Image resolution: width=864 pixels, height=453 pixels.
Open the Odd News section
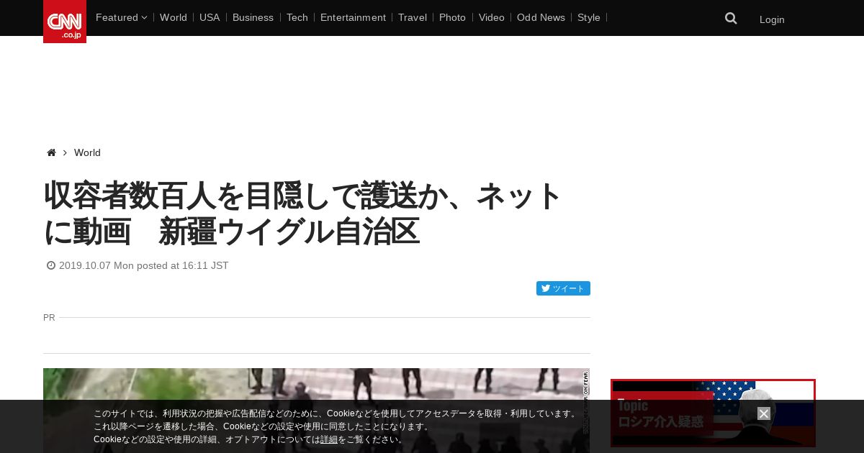[x=541, y=17]
